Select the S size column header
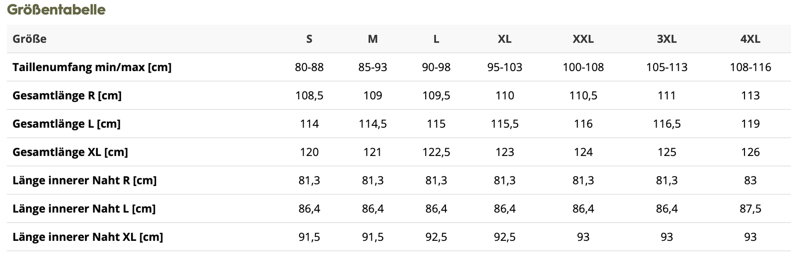 309,39
